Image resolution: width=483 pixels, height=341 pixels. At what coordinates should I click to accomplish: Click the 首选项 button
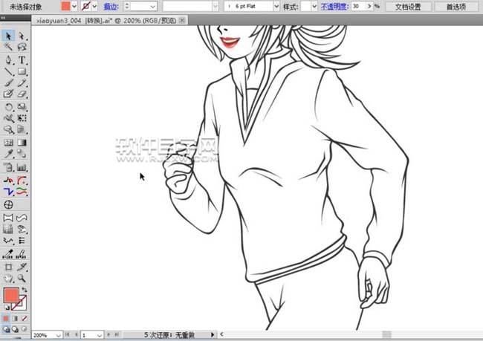[456, 7]
